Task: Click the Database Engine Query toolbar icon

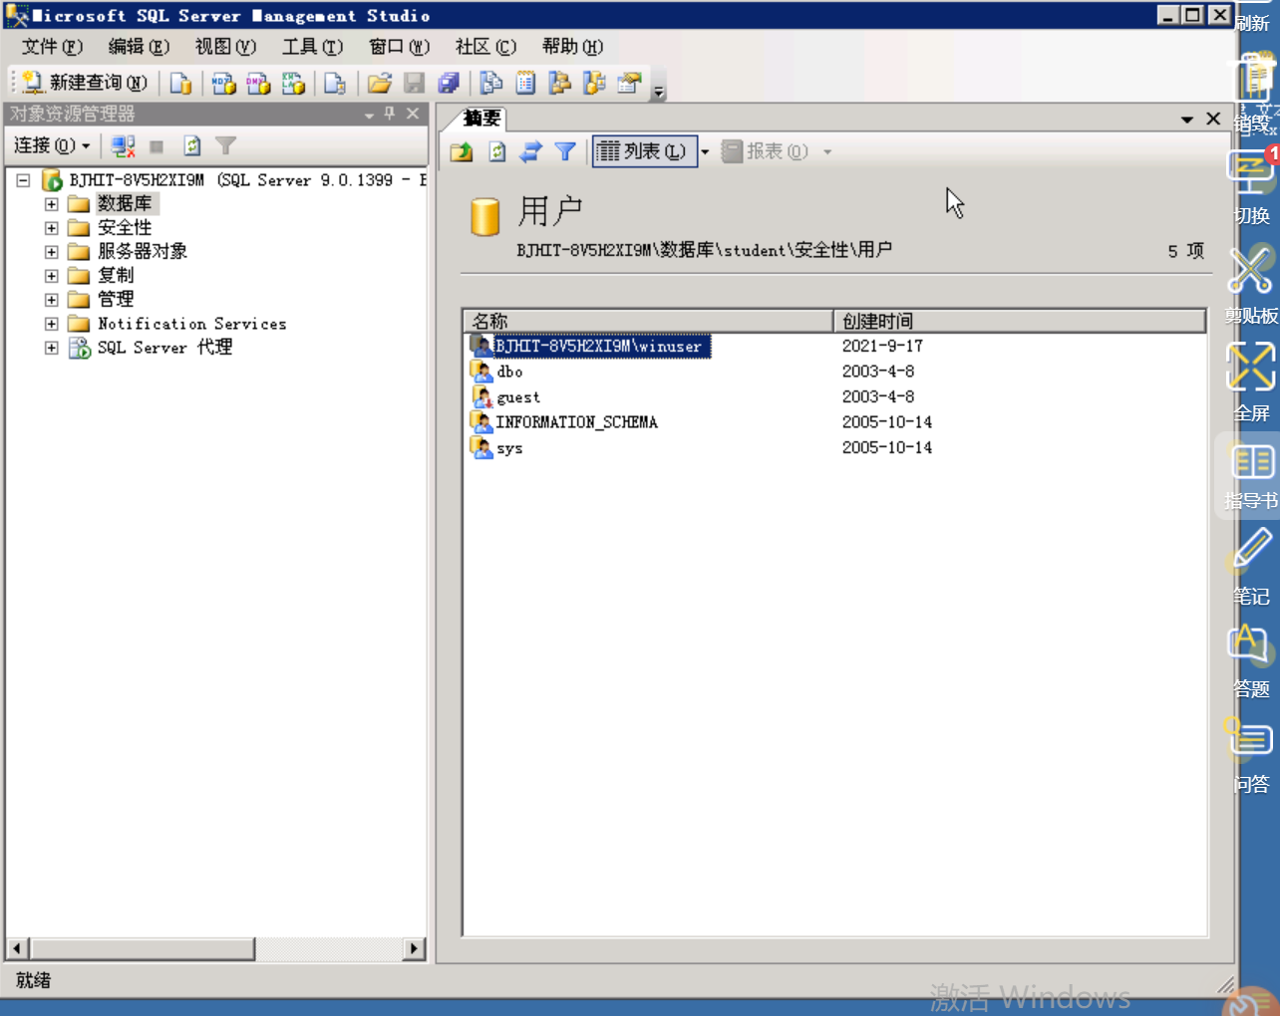Action: [180, 83]
